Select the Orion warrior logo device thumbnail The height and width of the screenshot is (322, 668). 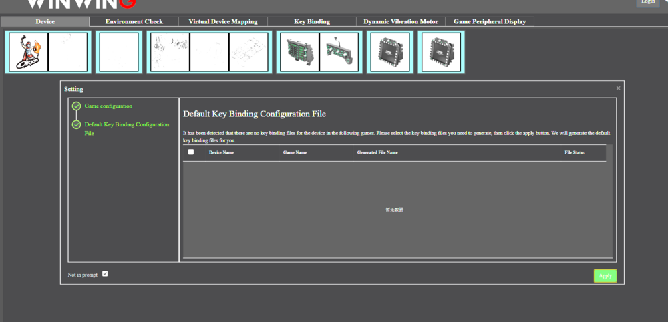point(29,52)
